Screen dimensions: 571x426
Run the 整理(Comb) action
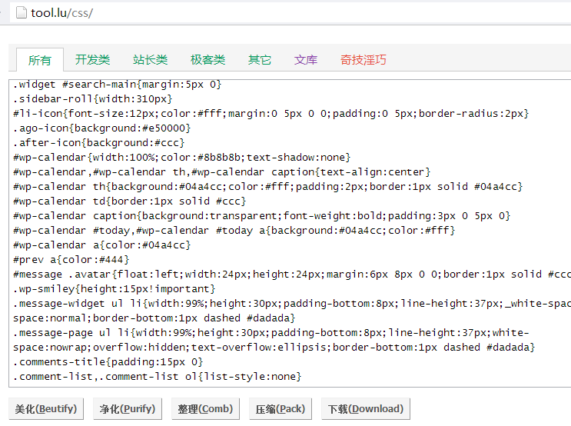(x=205, y=408)
